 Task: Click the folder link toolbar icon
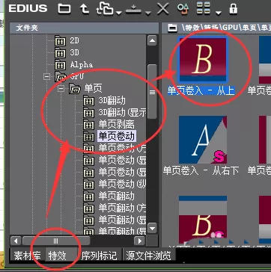click(105, 9)
